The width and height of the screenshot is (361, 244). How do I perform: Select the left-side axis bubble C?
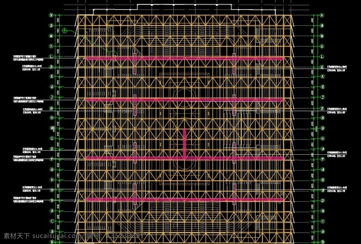tap(52, 221)
